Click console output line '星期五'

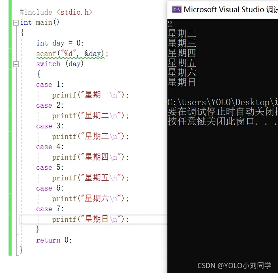pyautogui.click(x=182, y=63)
